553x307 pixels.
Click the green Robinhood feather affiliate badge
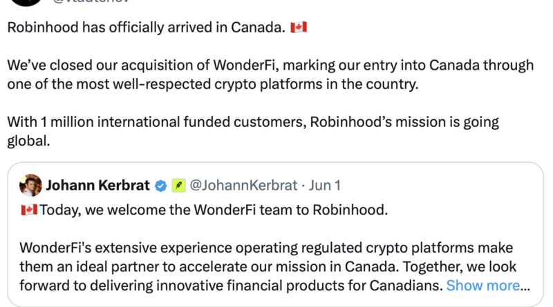[x=179, y=185]
